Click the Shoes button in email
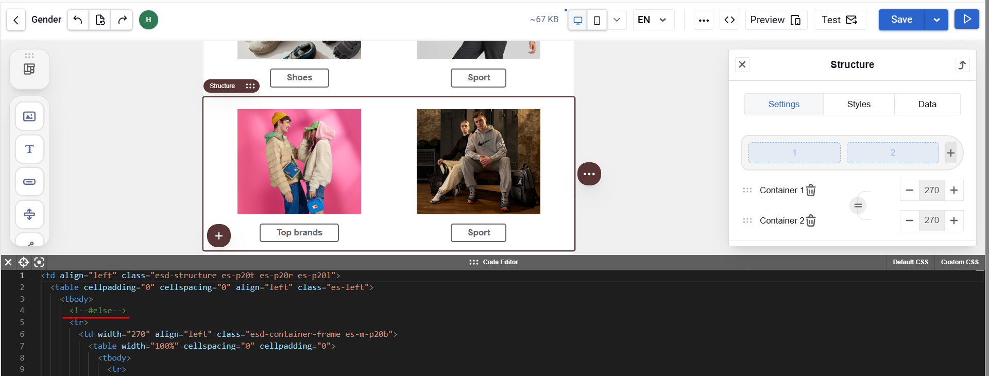The image size is (989, 376). (x=299, y=78)
